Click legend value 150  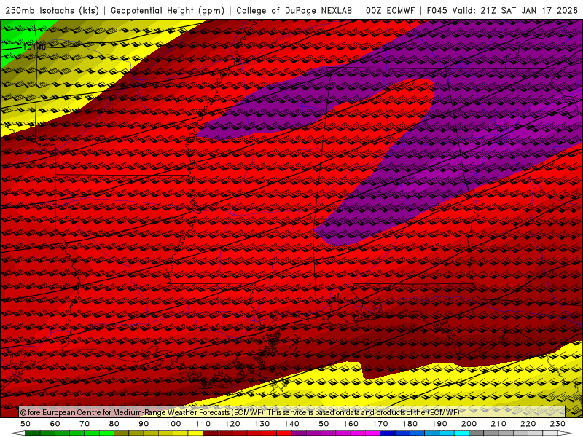(x=321, y=424)
